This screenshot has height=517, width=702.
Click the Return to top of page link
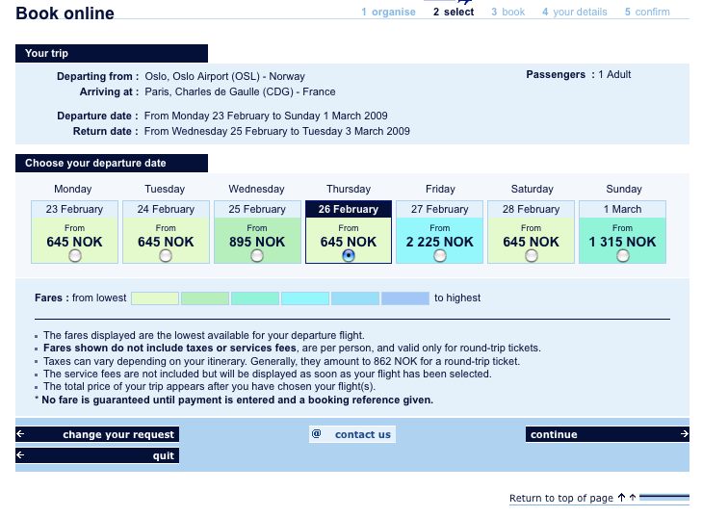(x=561, y=498)
